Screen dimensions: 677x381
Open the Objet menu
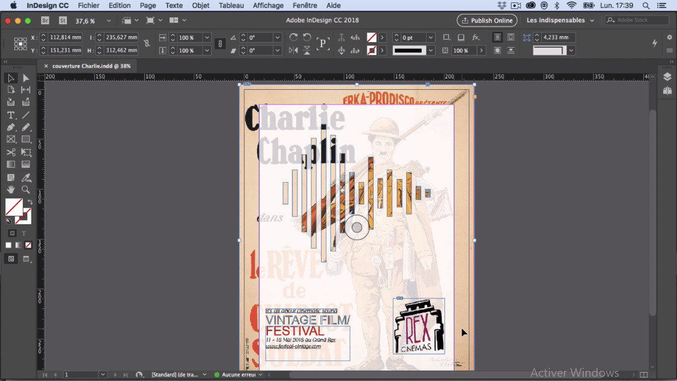click(201, 5)
